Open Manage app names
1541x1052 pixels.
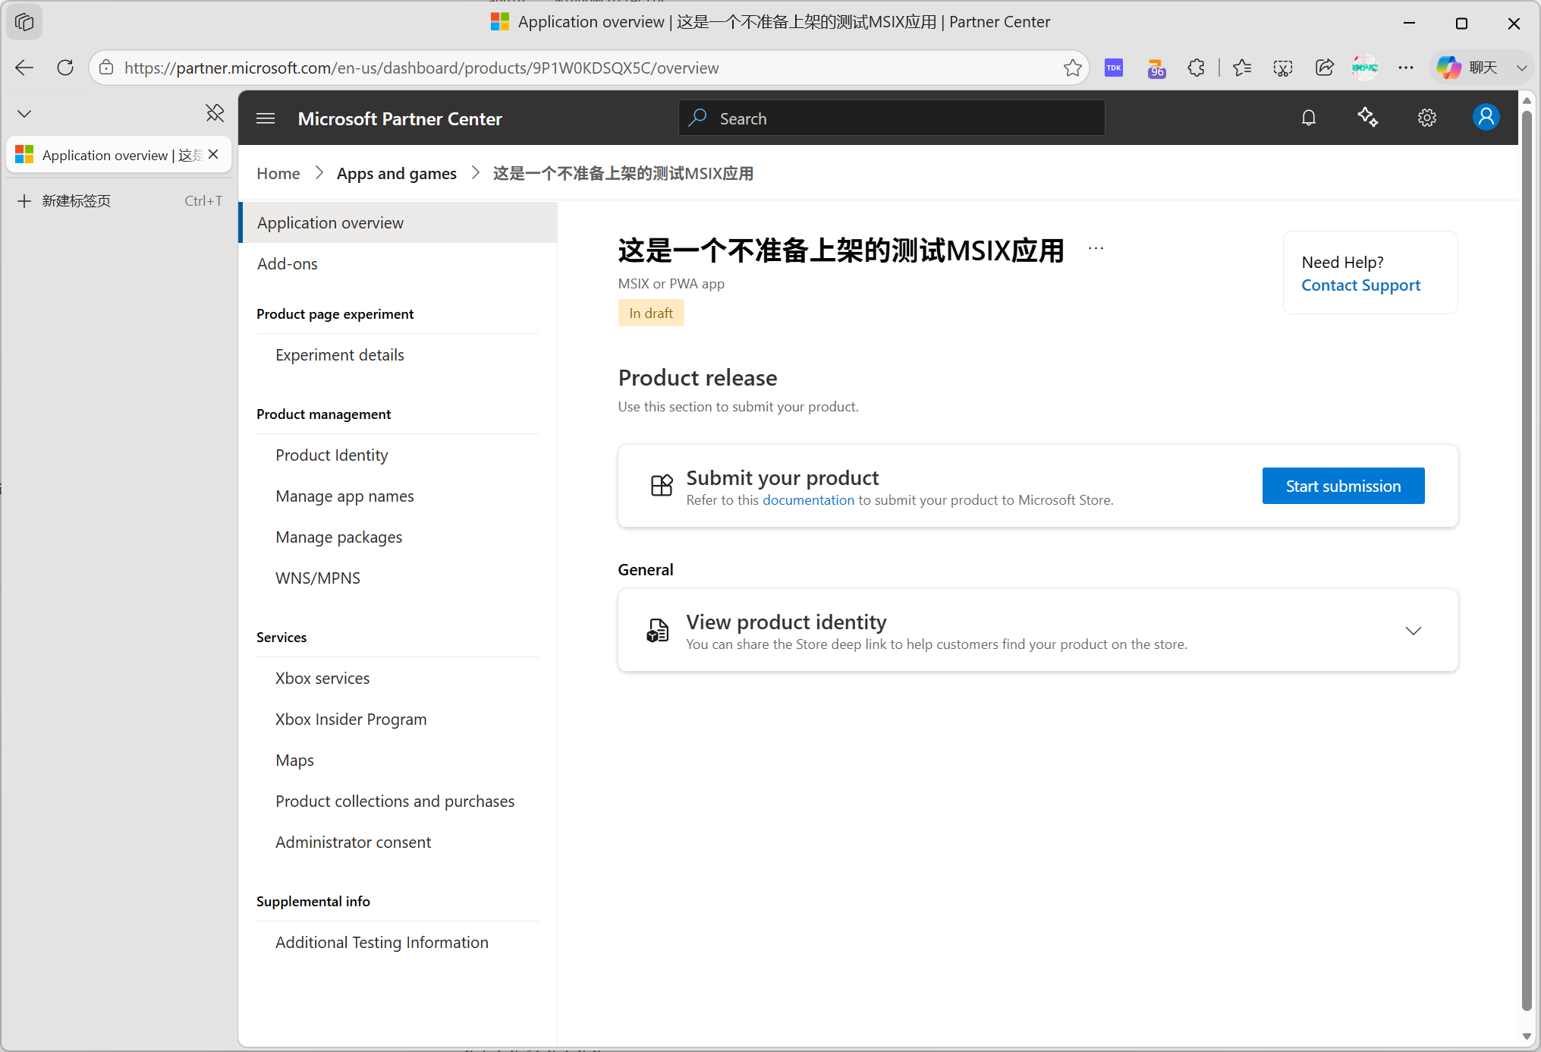344,496
